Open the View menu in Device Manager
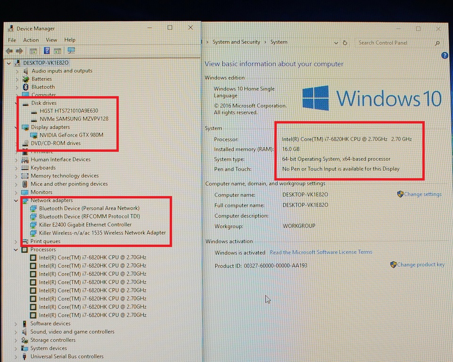The image size is (453, 362). tap(51, 40)
